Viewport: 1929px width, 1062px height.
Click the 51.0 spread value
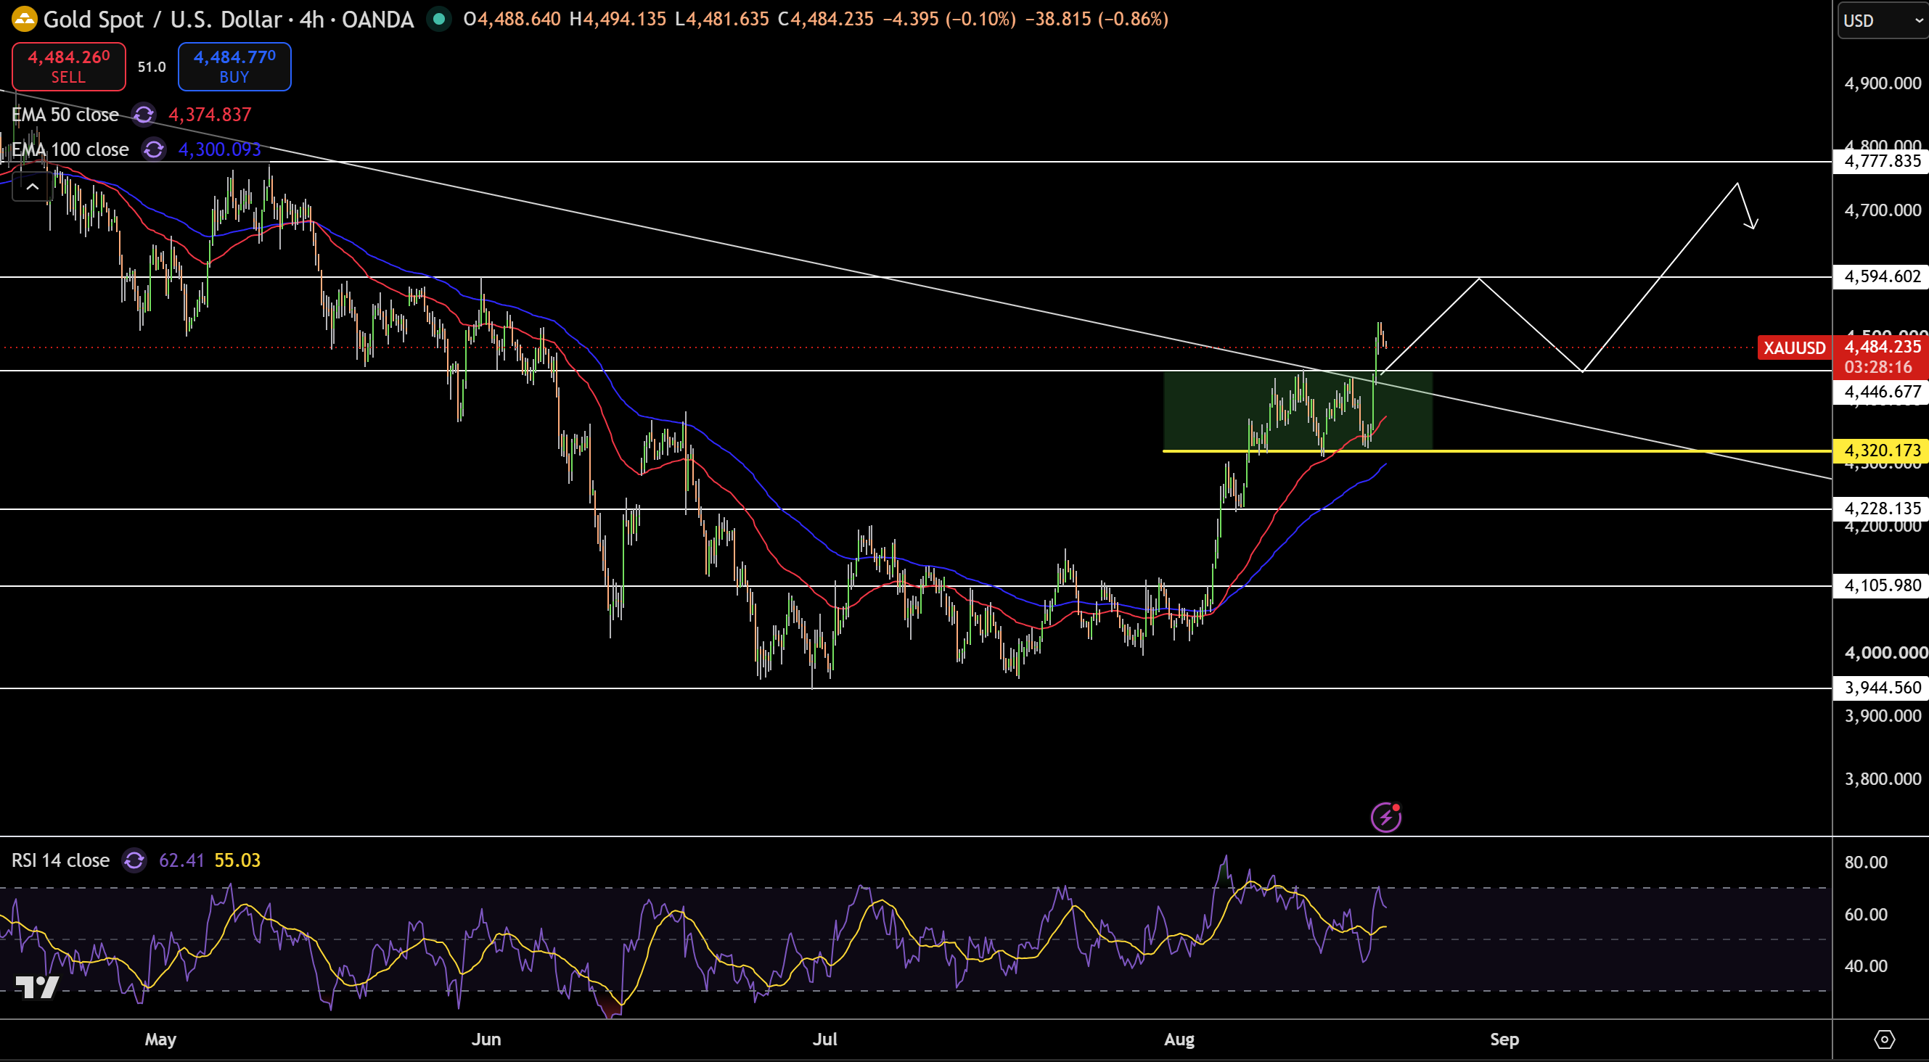click(x=152, y=67)
